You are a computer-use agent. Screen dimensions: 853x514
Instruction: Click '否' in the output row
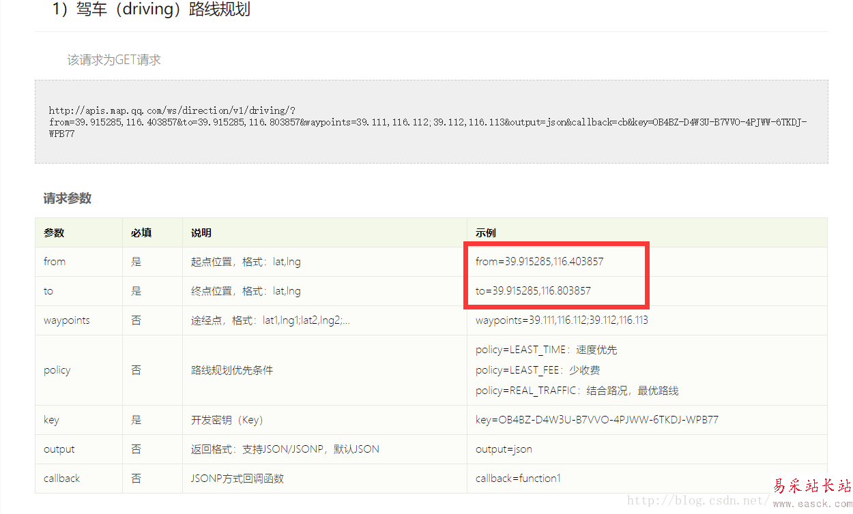136,449
